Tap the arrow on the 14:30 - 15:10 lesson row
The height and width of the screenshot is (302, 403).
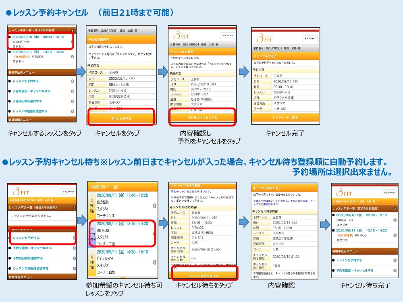[x=155, y=262]
